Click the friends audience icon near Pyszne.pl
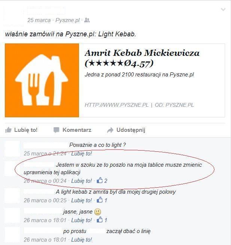231x245 pixels. coord(87,20)
